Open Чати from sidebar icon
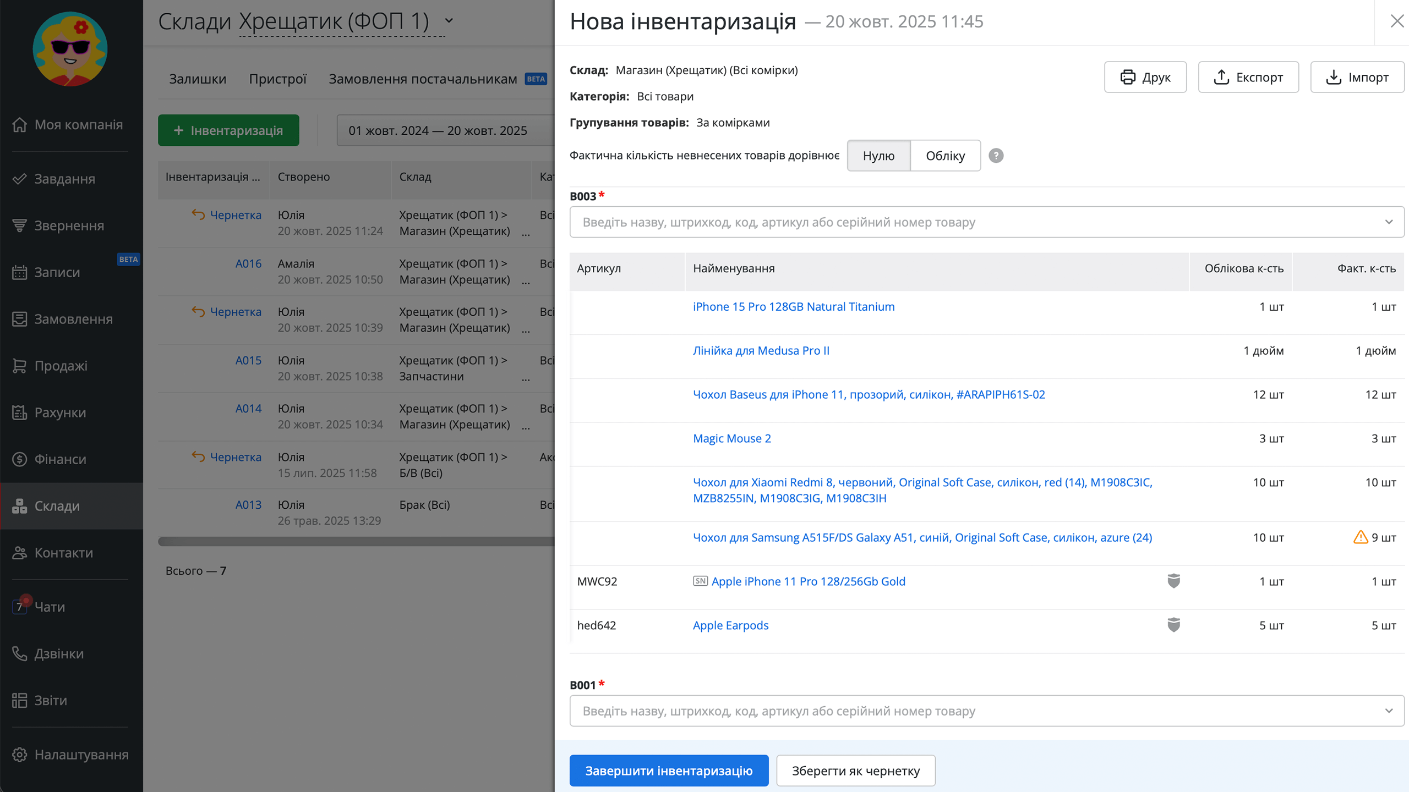 pos(20,607)
